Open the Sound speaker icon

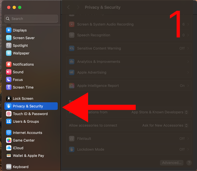(9, 72)
